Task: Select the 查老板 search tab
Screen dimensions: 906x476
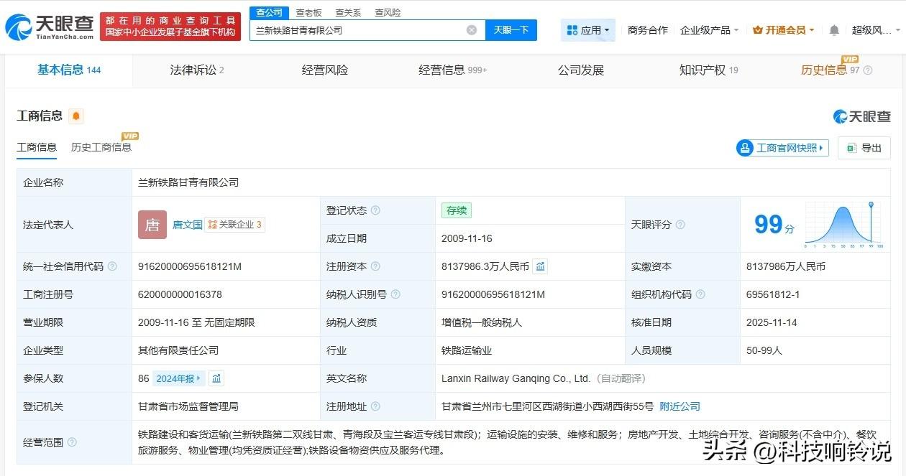Action: click(308, 13)
